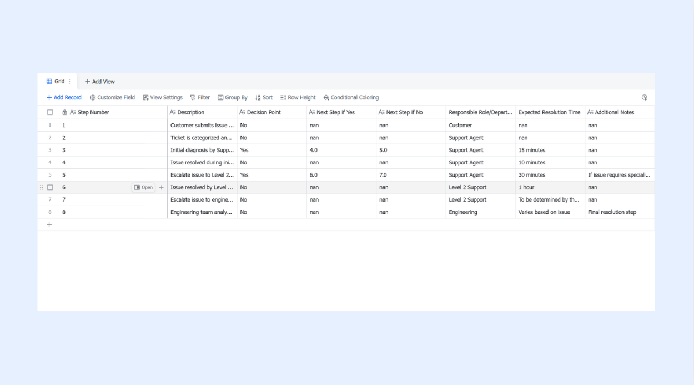
Task: Click the plus icon beside Open on row 6
Action: click(x=162, y=188)
